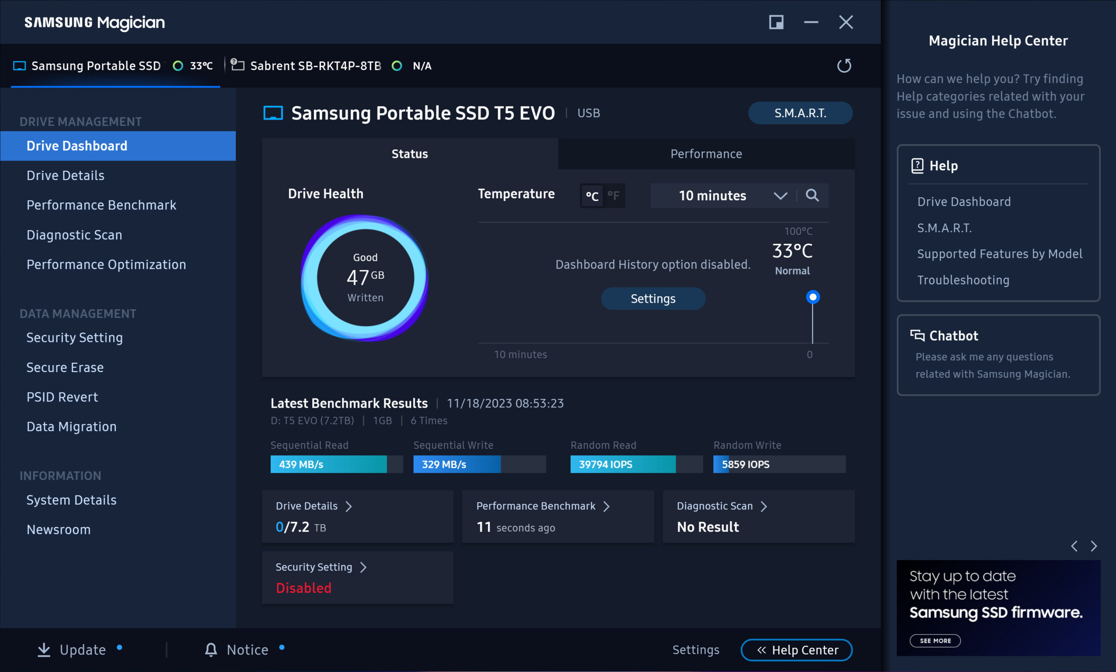The height and width of the screenshot is (672, 1116).
Task: Click the Update download icon
Action: tap(44, 650)
